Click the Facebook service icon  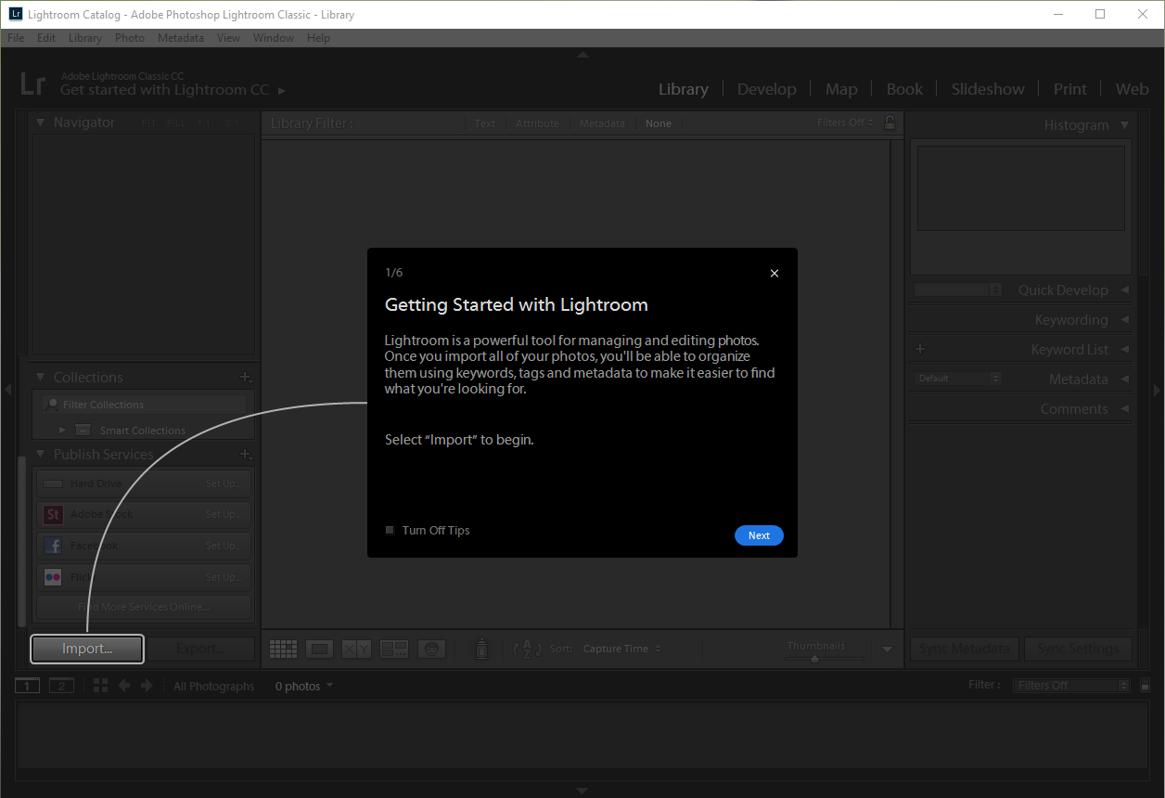pos(53,546)
